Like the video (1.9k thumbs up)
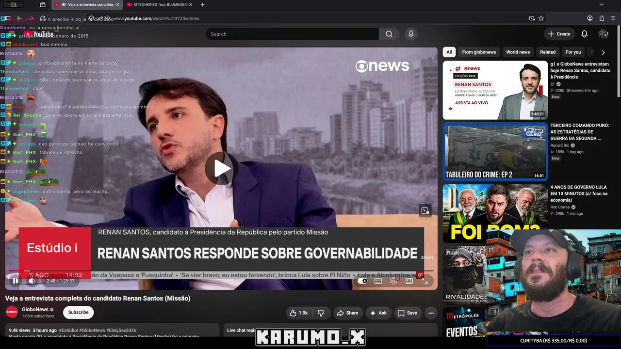The height and width of the screenshot is (349, 621). pos(298,313)
